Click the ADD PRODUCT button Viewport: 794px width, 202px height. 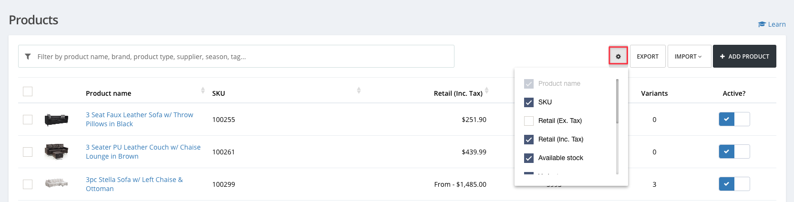pyautogui.click(x=744, y=57)
